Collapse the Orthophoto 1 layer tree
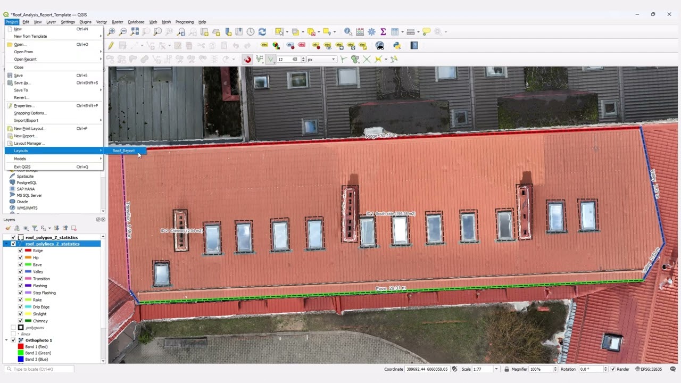This screenshot has height=383, width=681. pos(7,340)
